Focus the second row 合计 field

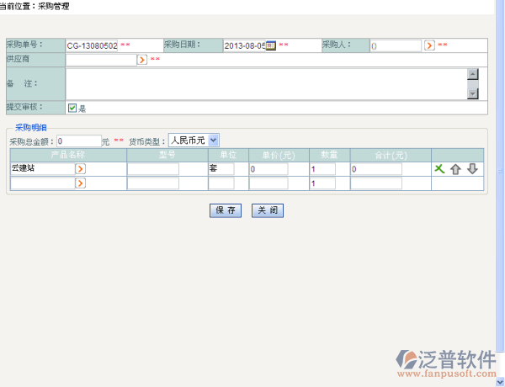click(376, 183)
